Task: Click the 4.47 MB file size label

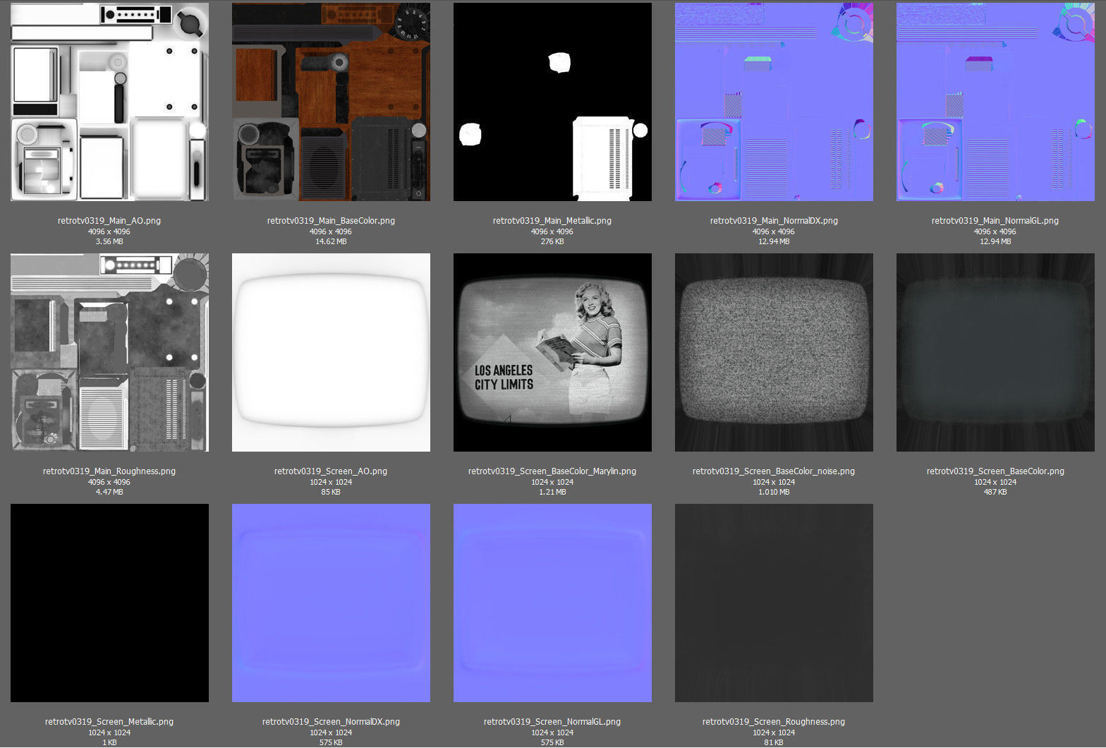Action: tap(109, 492)
